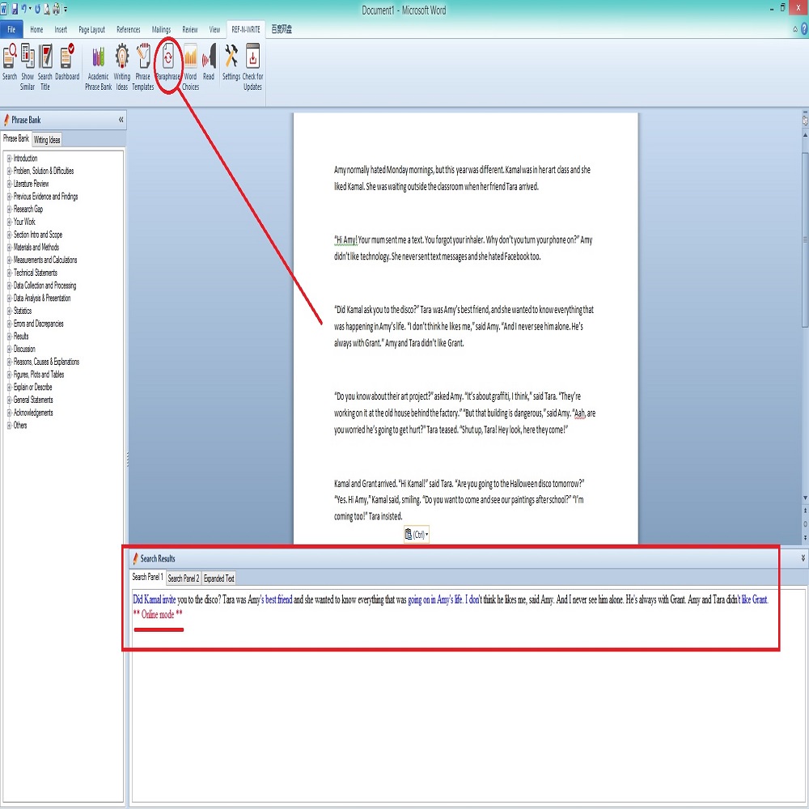This screenshot has width=809, height=809.
Task: Open the Show Similar tool
Action: point(28,63)
